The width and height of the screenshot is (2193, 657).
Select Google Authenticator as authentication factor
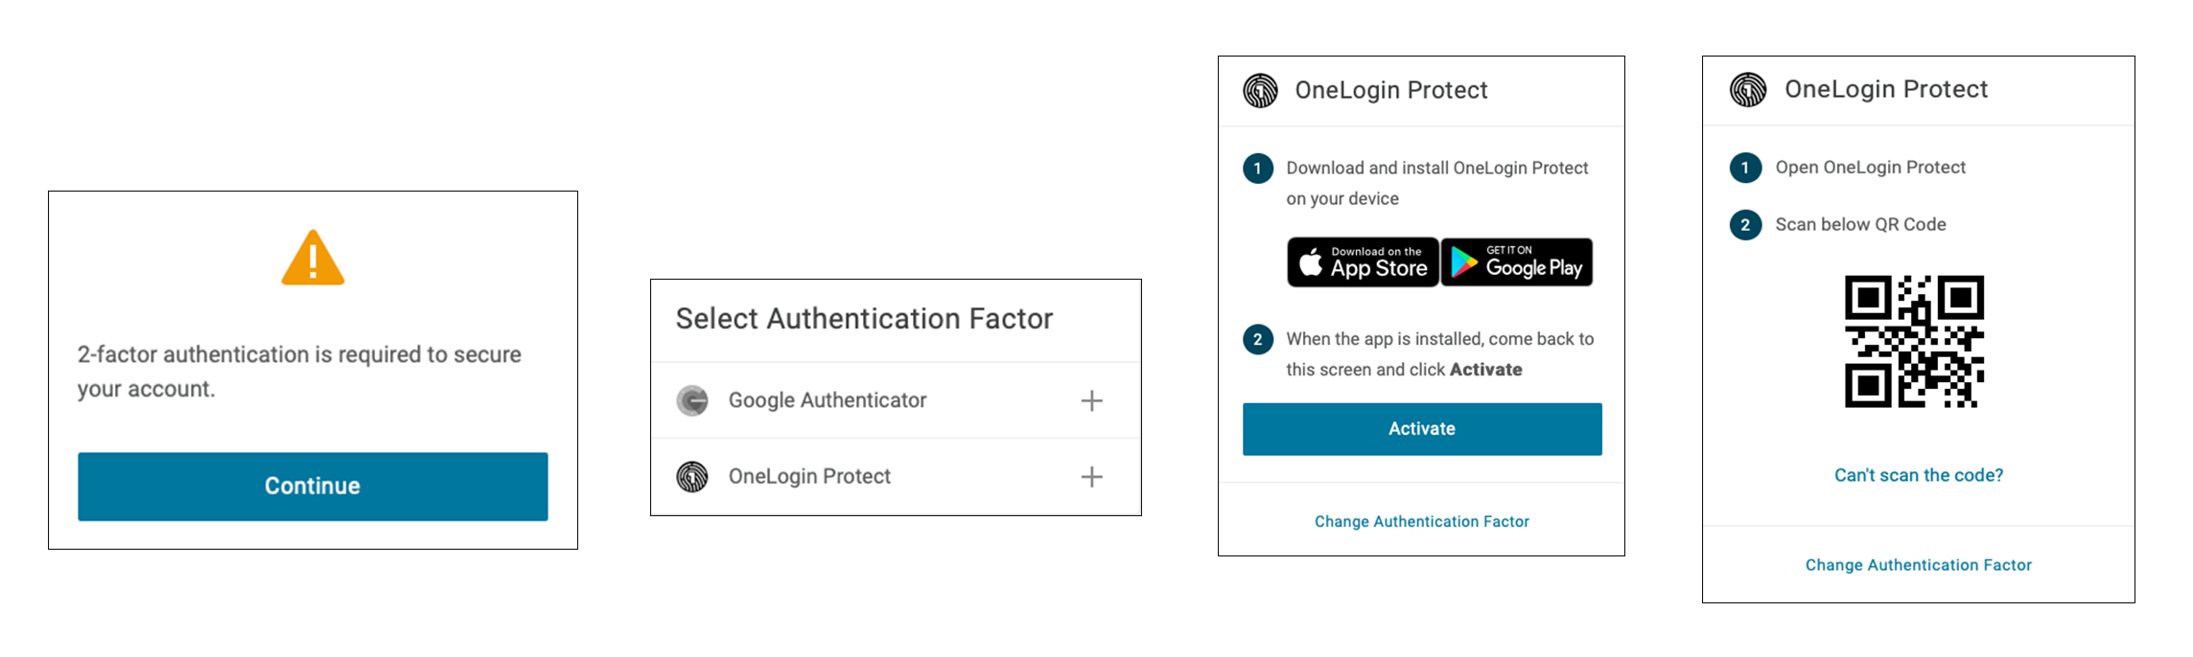tap(827, 400)
